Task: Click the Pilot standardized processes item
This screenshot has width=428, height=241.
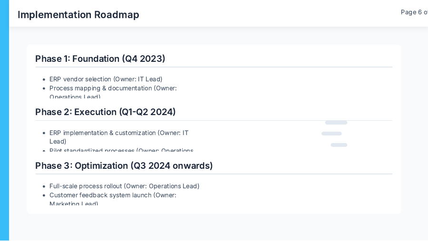Action: (121, 151)
